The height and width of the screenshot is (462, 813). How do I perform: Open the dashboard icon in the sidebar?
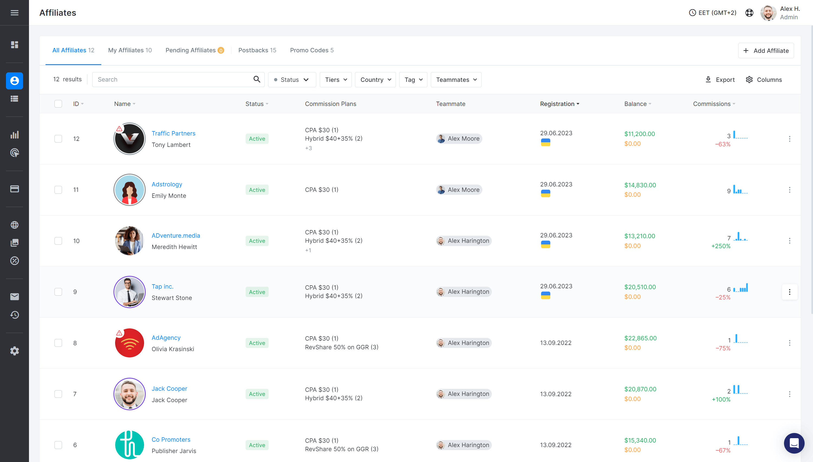[x=14, y=45]
